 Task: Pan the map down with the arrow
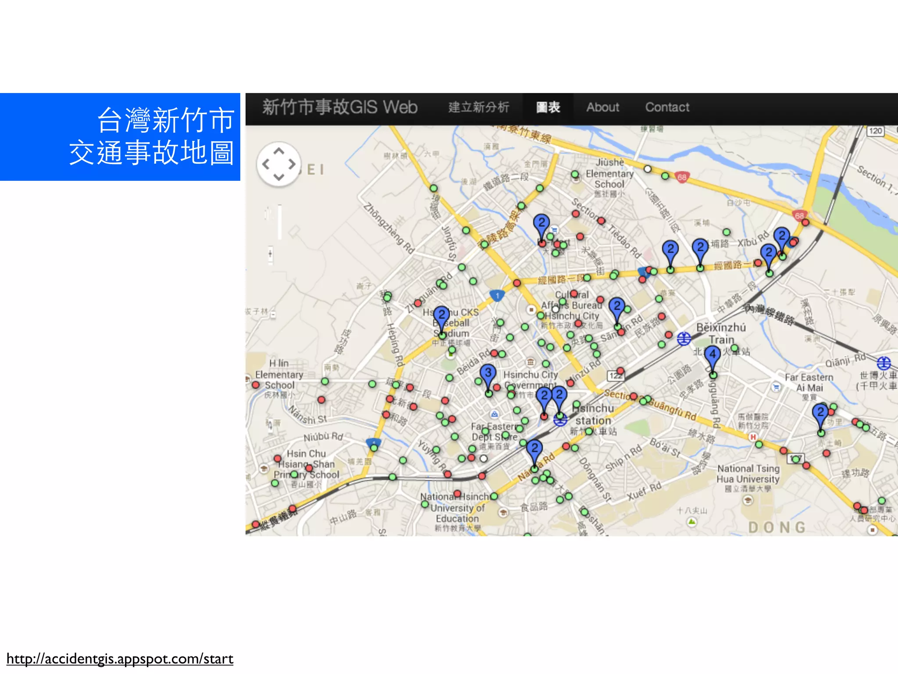pos(279,177)
